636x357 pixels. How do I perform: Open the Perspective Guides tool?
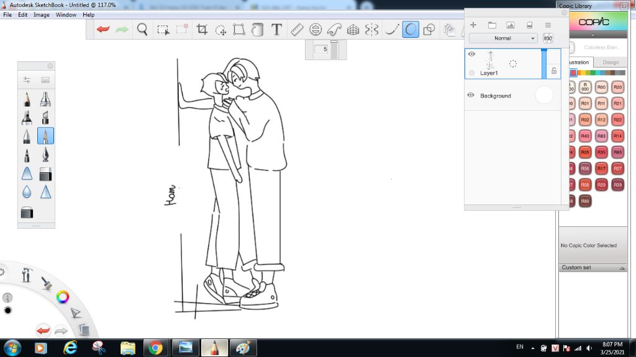(x=353, y=29)
